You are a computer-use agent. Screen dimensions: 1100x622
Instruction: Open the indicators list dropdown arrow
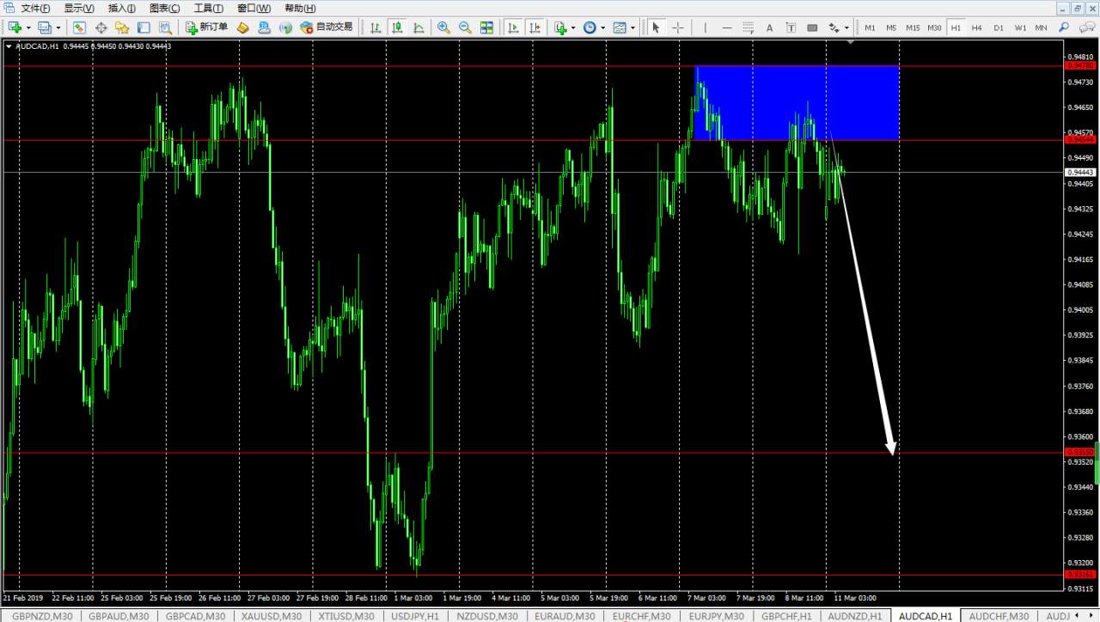coord(573,27)
